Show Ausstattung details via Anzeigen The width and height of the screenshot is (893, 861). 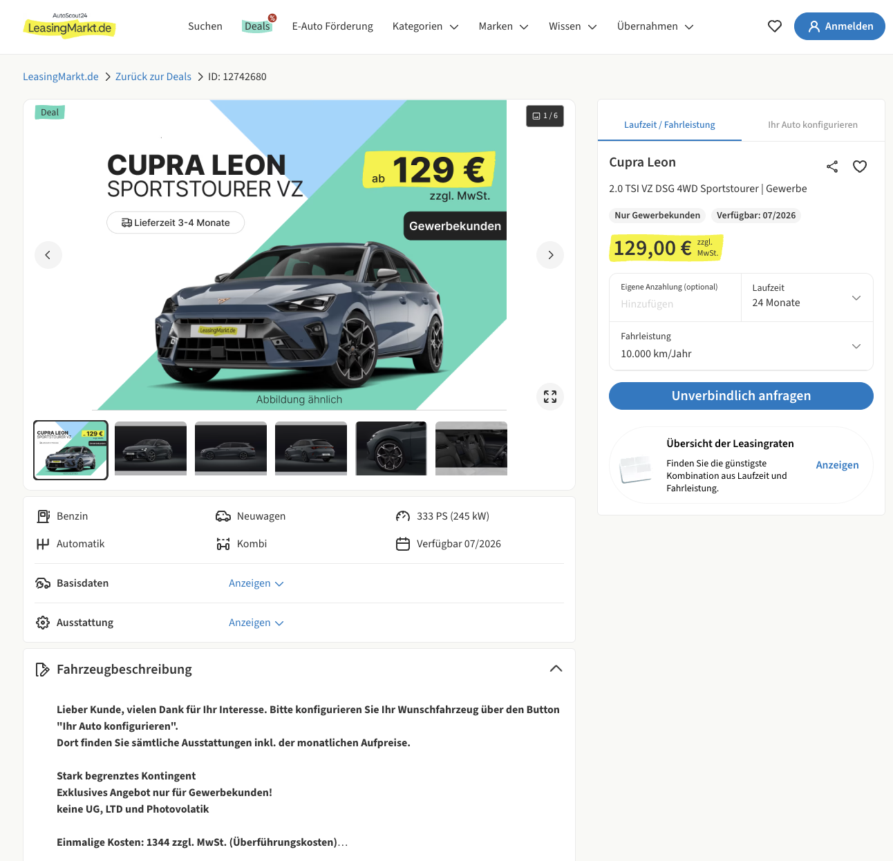(x=256, y=623)
